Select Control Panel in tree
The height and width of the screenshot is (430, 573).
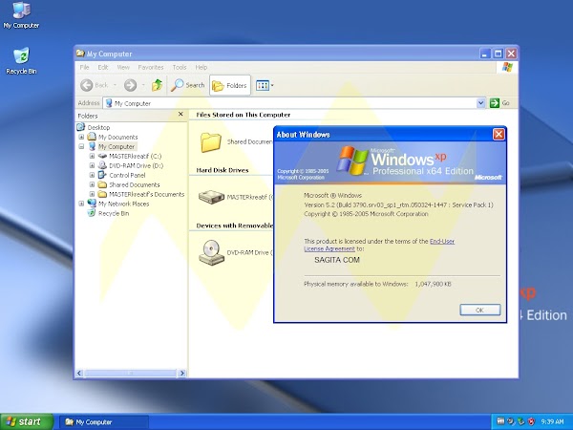tap(127, 175)
